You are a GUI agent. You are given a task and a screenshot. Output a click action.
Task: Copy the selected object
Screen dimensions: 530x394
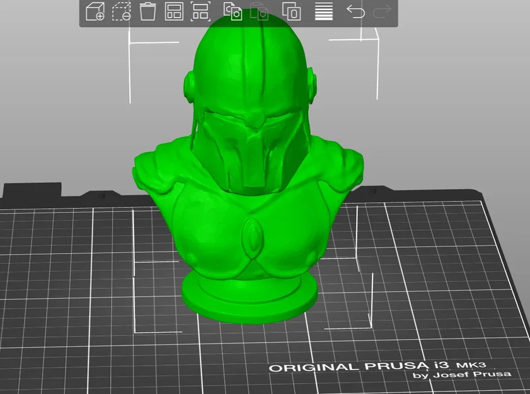point(233,11)
